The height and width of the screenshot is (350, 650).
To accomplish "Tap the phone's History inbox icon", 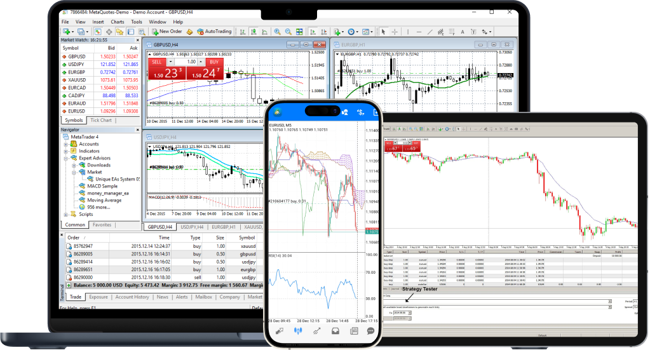I will pos(335,331).
